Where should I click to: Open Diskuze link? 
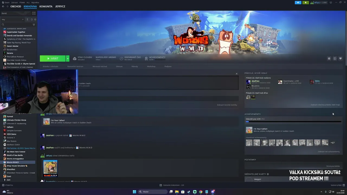[x=119, y=66]
